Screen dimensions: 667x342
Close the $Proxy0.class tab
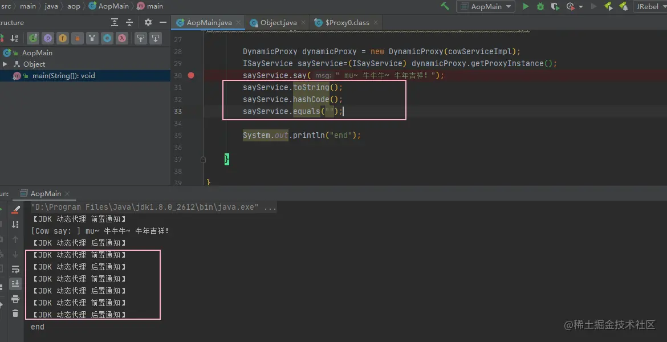click(376, 23)
